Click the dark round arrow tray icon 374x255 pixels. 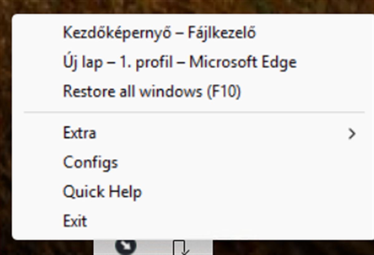click(x=126, y=246)
